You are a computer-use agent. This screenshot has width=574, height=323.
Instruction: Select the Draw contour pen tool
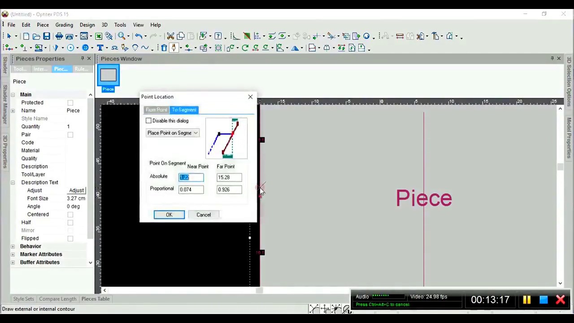tap(174, 48)
